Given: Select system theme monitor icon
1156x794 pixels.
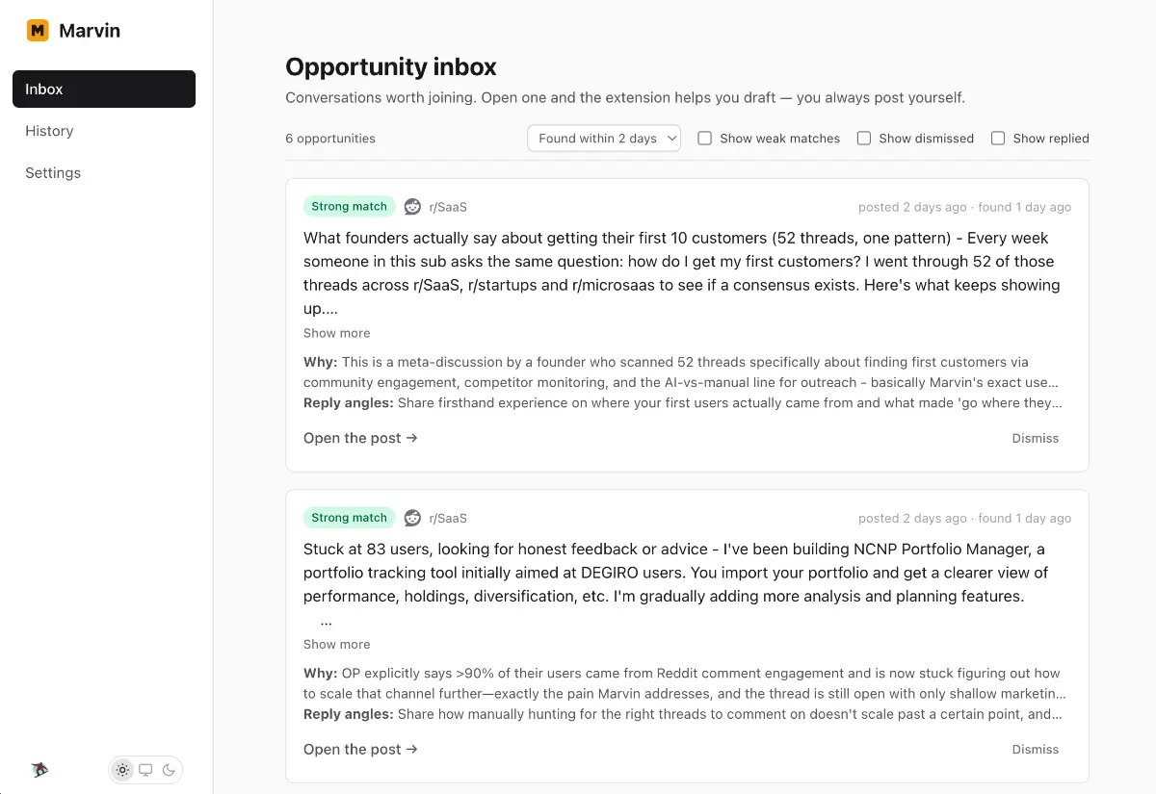Looking at the screenshot, I should (145, 770).
